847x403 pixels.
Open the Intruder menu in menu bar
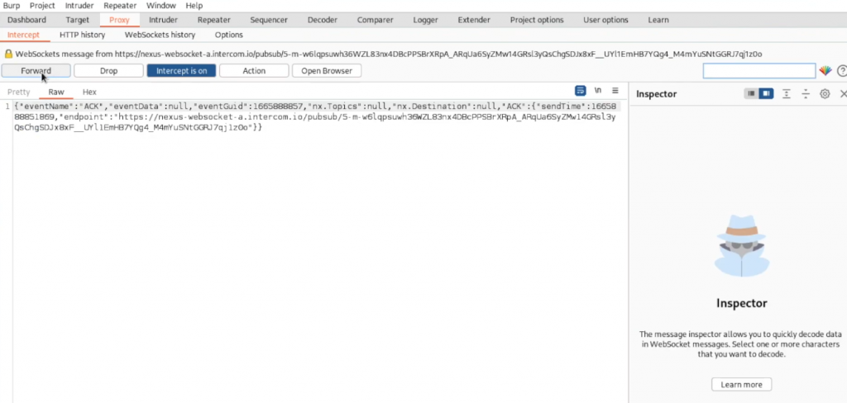79,6
